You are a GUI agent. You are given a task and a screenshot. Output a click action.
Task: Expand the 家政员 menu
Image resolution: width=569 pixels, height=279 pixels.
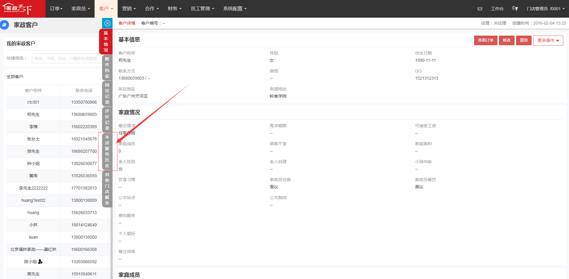(81, 9)
